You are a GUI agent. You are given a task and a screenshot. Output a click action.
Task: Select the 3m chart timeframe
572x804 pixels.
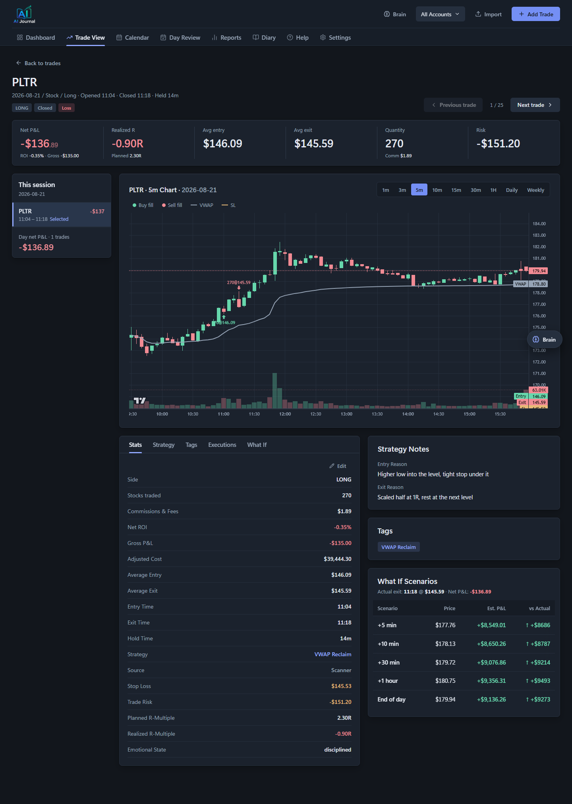[x=402, y=190]
